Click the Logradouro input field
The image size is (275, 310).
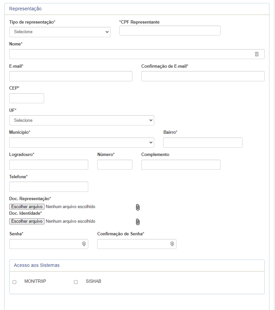click(x=49, y=165)
